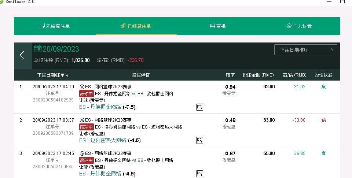This screenshot has width=352, height=178.
Task: Click column header 赢/输 (RMB)
Action: (294, 75)
